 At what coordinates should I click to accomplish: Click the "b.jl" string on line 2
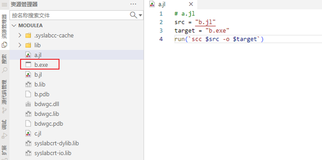(x=205, y=22)
